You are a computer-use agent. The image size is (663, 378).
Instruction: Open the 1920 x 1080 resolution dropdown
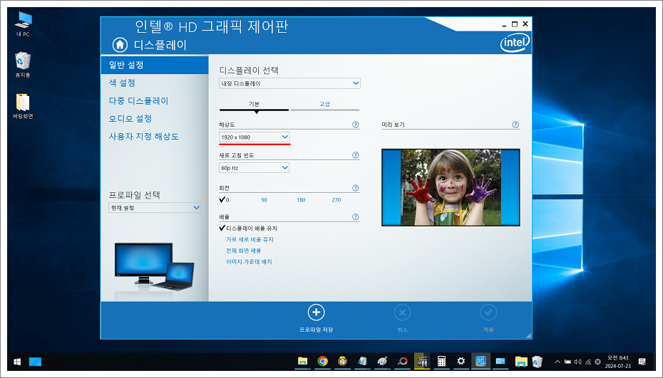(254, 137)
